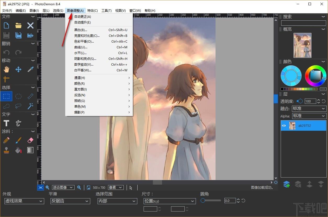Image resolution: width=328 pixels, height=217 pixels.
Task: Move layer up with the arrow icon
Action: click(x=309, y=184)
